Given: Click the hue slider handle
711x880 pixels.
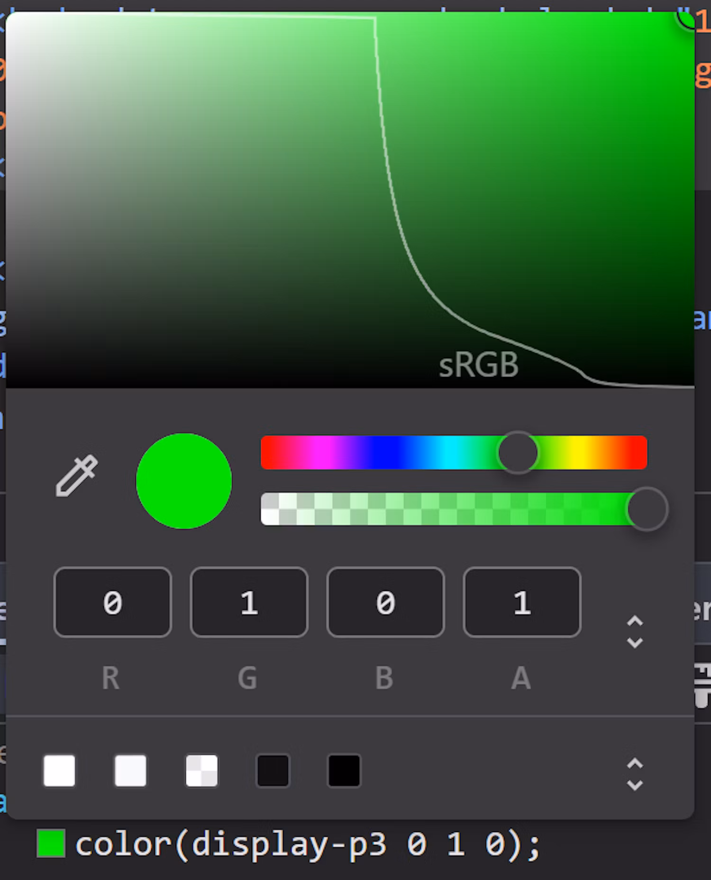Looking at the screenshot, I should pos(518,452).
